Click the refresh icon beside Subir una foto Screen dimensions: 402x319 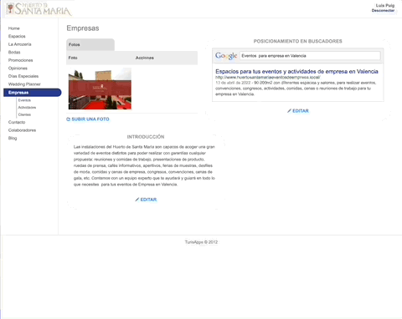click(68, 119)
